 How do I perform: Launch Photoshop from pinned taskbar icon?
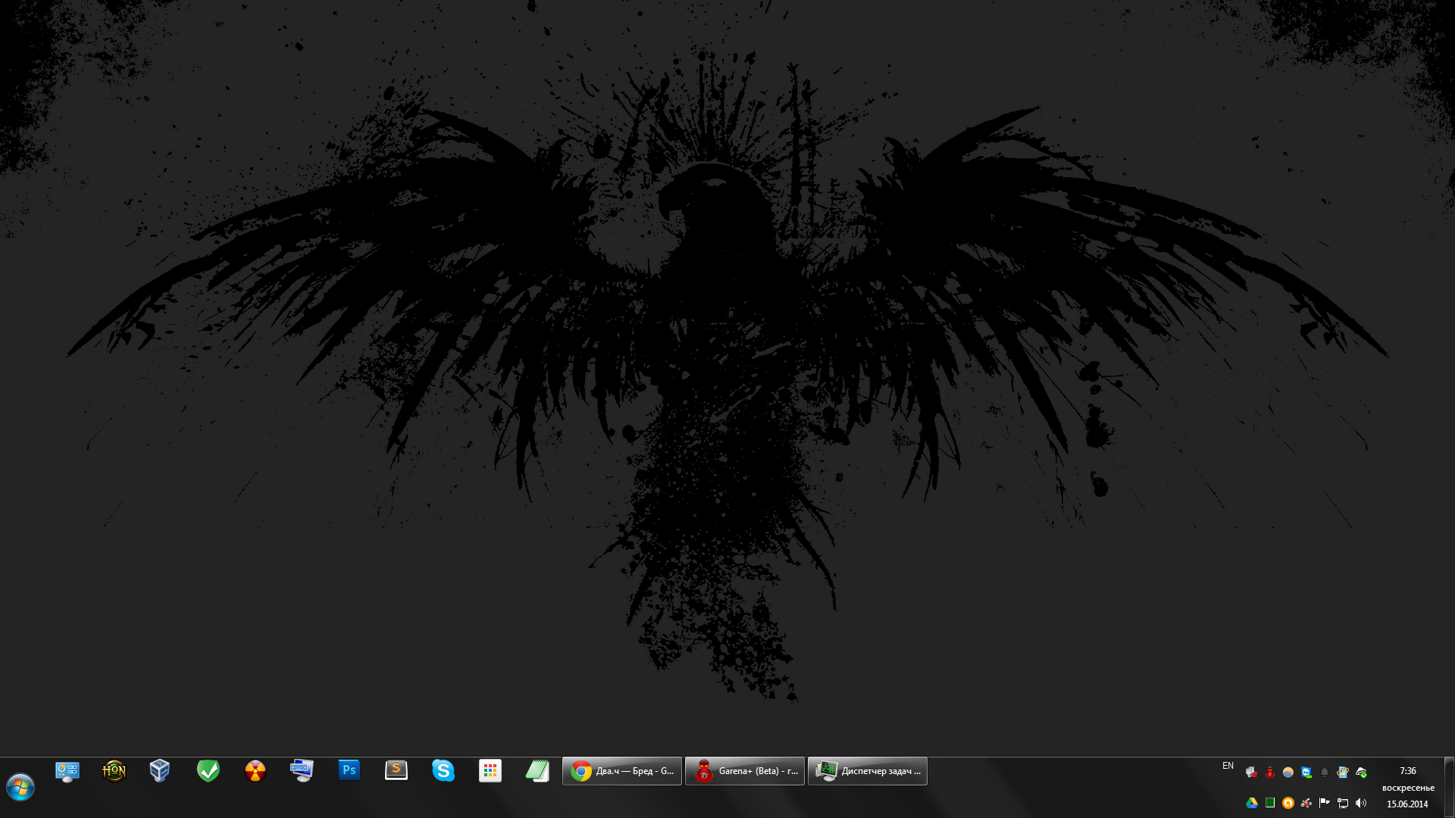(x=349, y=771)
